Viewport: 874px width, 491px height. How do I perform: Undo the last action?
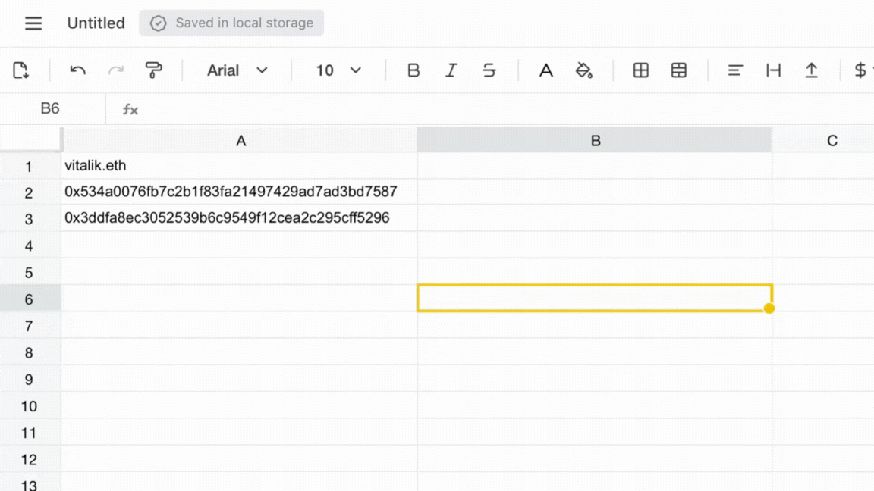76,70
